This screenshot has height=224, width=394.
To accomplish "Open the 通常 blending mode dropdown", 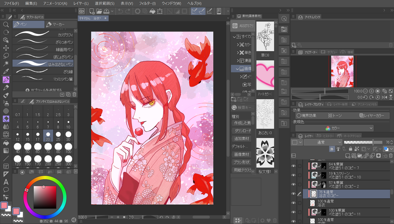I will [x=323, y=142].
